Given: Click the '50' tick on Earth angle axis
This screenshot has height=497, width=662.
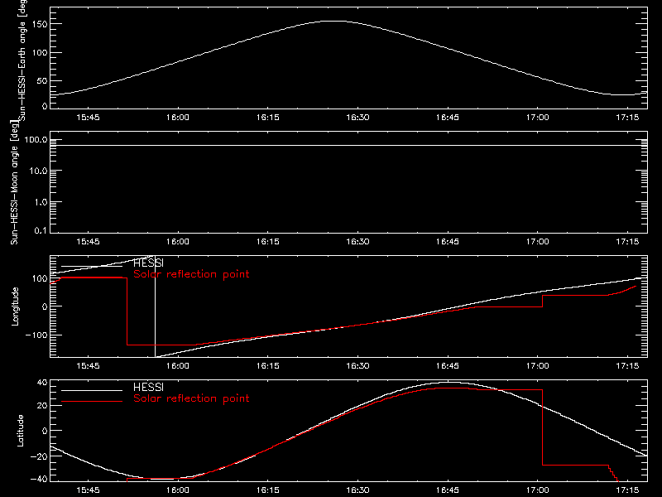Looking at the screenshot, I should tap(42, 80).
